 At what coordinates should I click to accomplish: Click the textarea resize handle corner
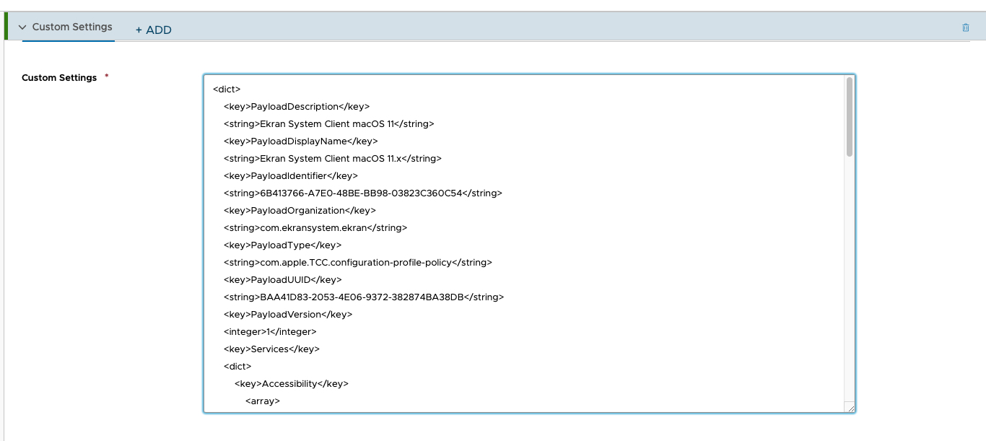click(850, 409)
